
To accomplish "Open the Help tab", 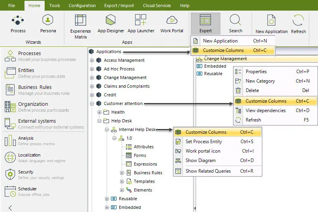I will click(184, 6).
